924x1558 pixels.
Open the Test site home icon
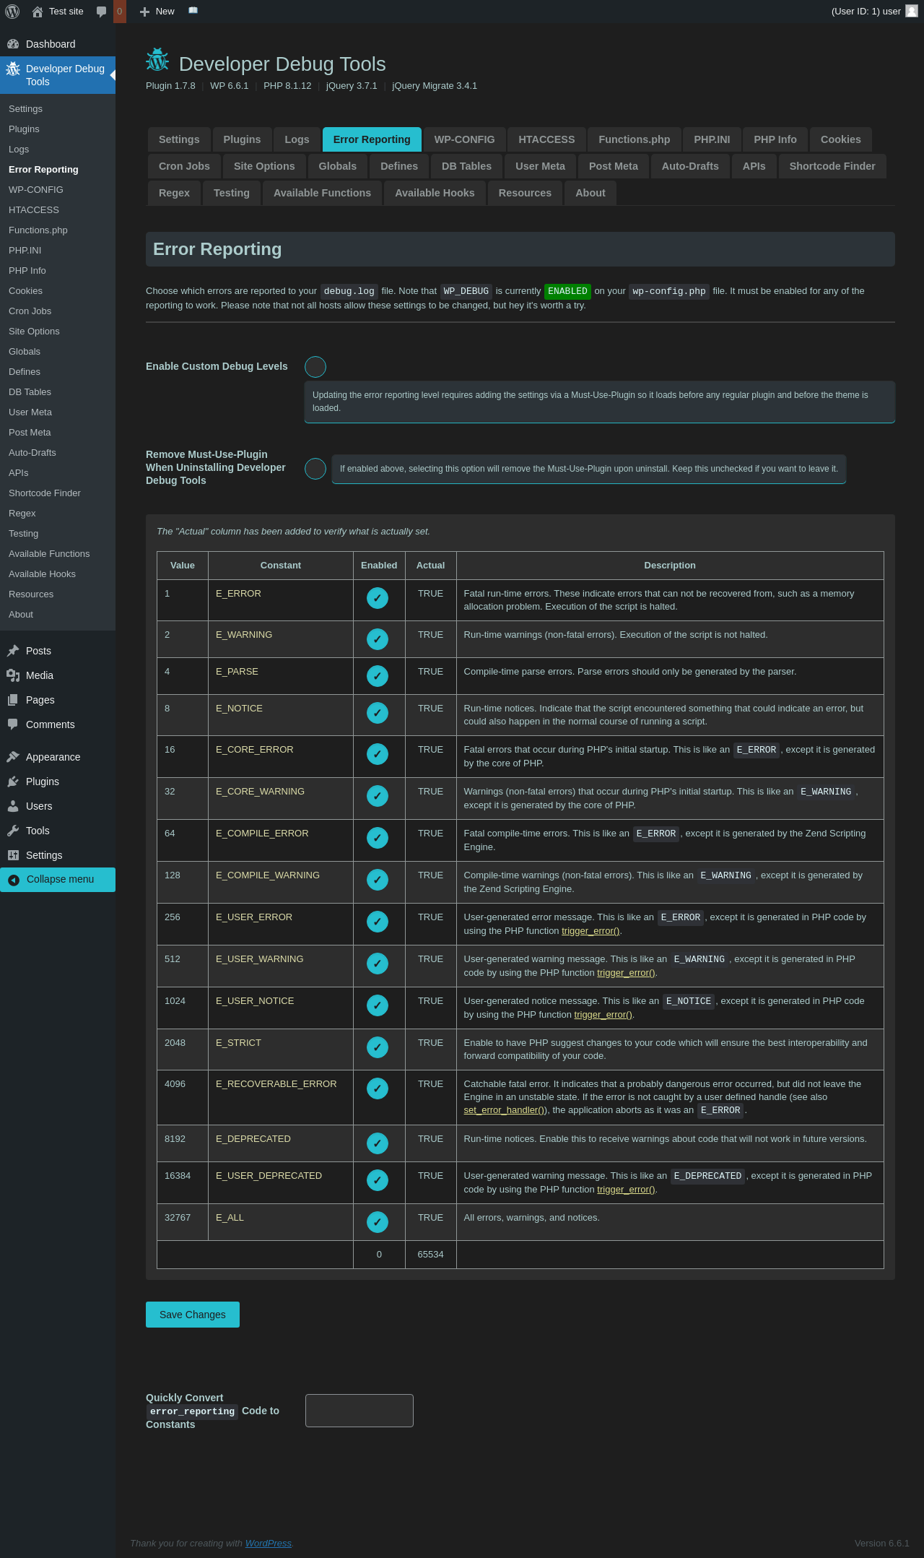38,12
